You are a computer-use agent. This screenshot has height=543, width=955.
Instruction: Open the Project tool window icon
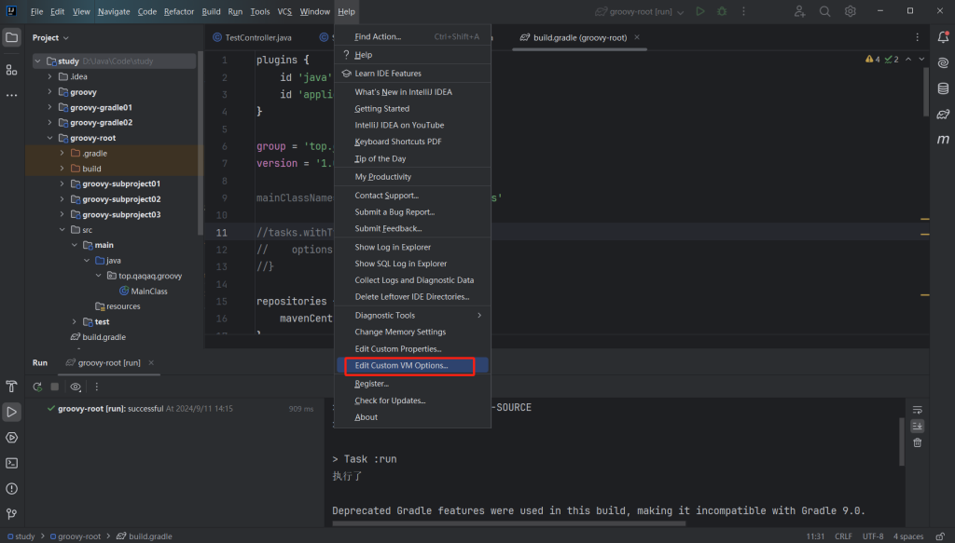pyautogui.click(x=11, y=37)
